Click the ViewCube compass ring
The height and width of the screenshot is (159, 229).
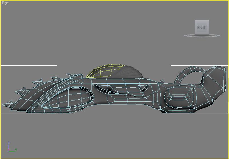(x=202, y=36)
